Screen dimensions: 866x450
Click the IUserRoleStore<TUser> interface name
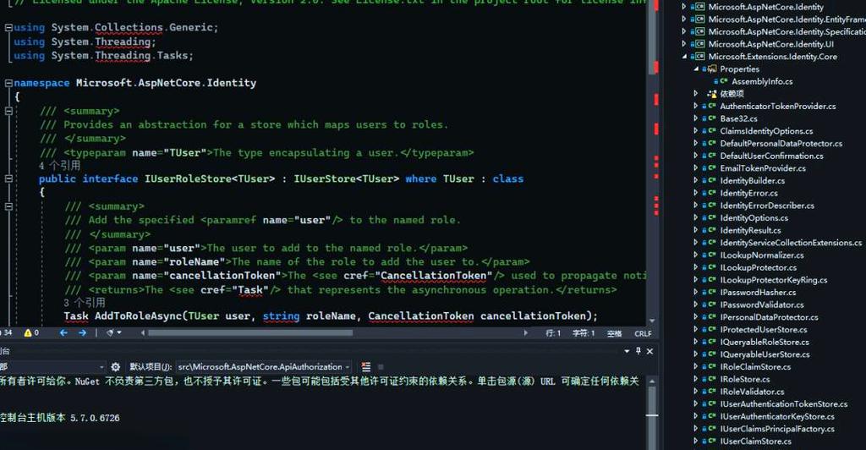210,178
